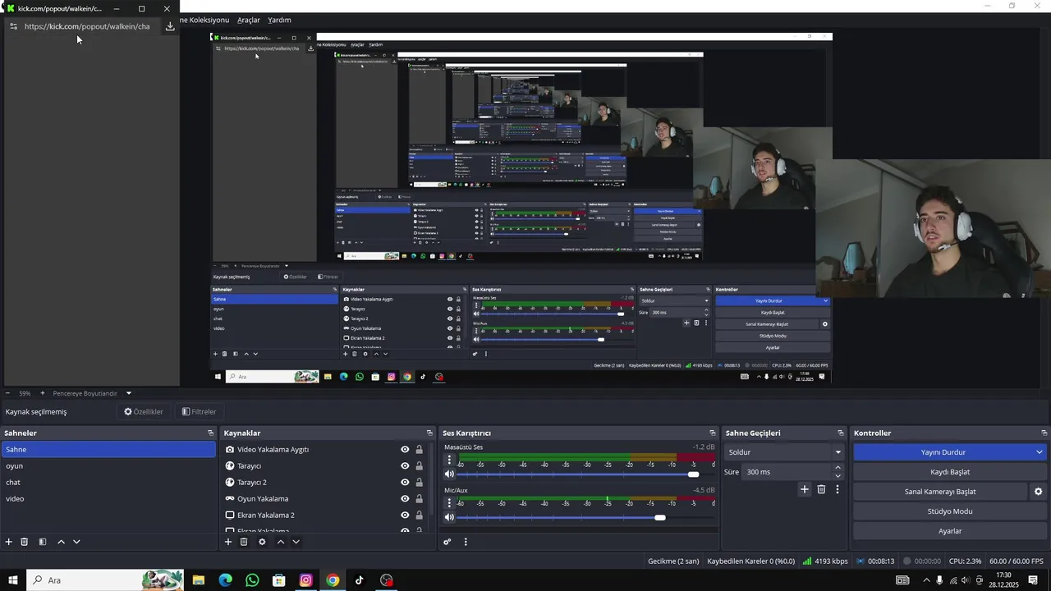
Task: Add a new scene in Sahneler panel
Action: point(9,542)
